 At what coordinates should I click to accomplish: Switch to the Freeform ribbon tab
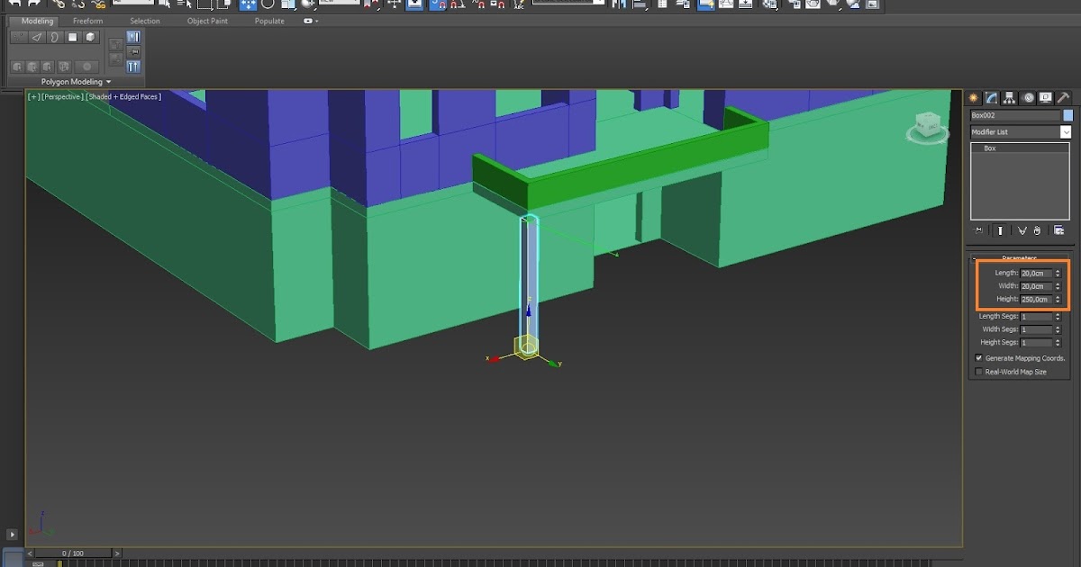pyautogui.click(x=87, y=20)
